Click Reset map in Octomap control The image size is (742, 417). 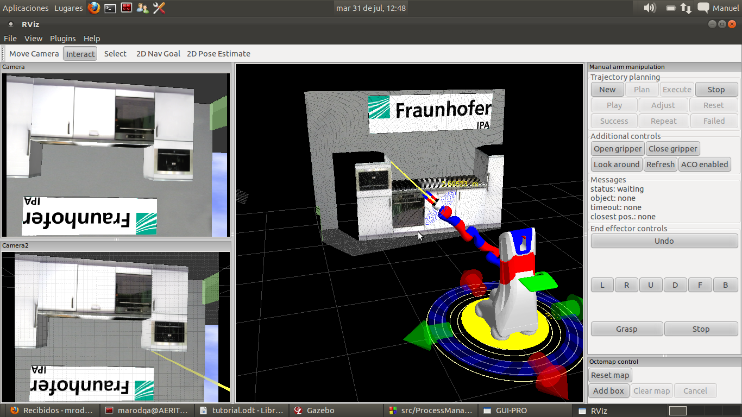point(610,375)
